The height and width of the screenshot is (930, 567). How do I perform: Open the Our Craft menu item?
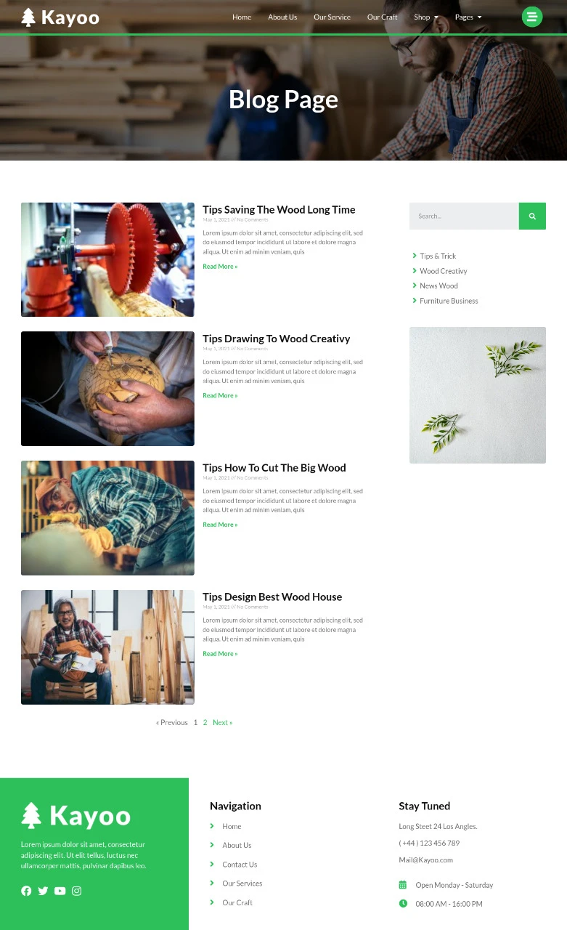click(x=382, y=17)
